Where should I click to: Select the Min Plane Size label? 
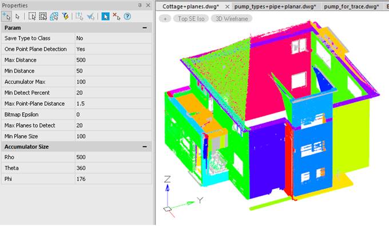[x=21, y=136]
